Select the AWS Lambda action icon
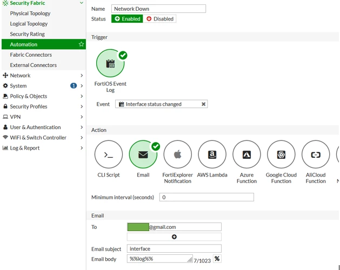 point(212,154)
